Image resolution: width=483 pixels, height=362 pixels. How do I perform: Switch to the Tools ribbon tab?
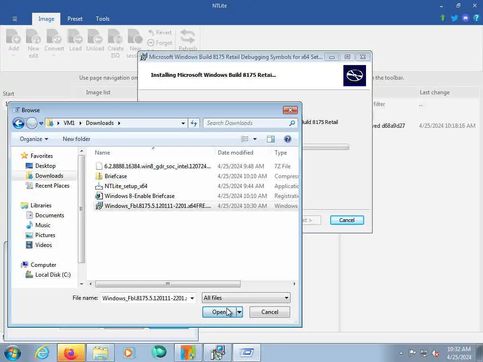pos(102,19)
